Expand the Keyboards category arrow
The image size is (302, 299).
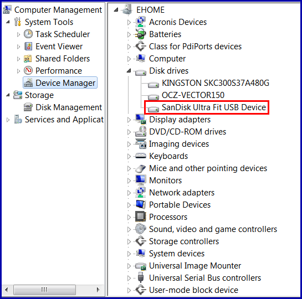[x=129, y=157]
